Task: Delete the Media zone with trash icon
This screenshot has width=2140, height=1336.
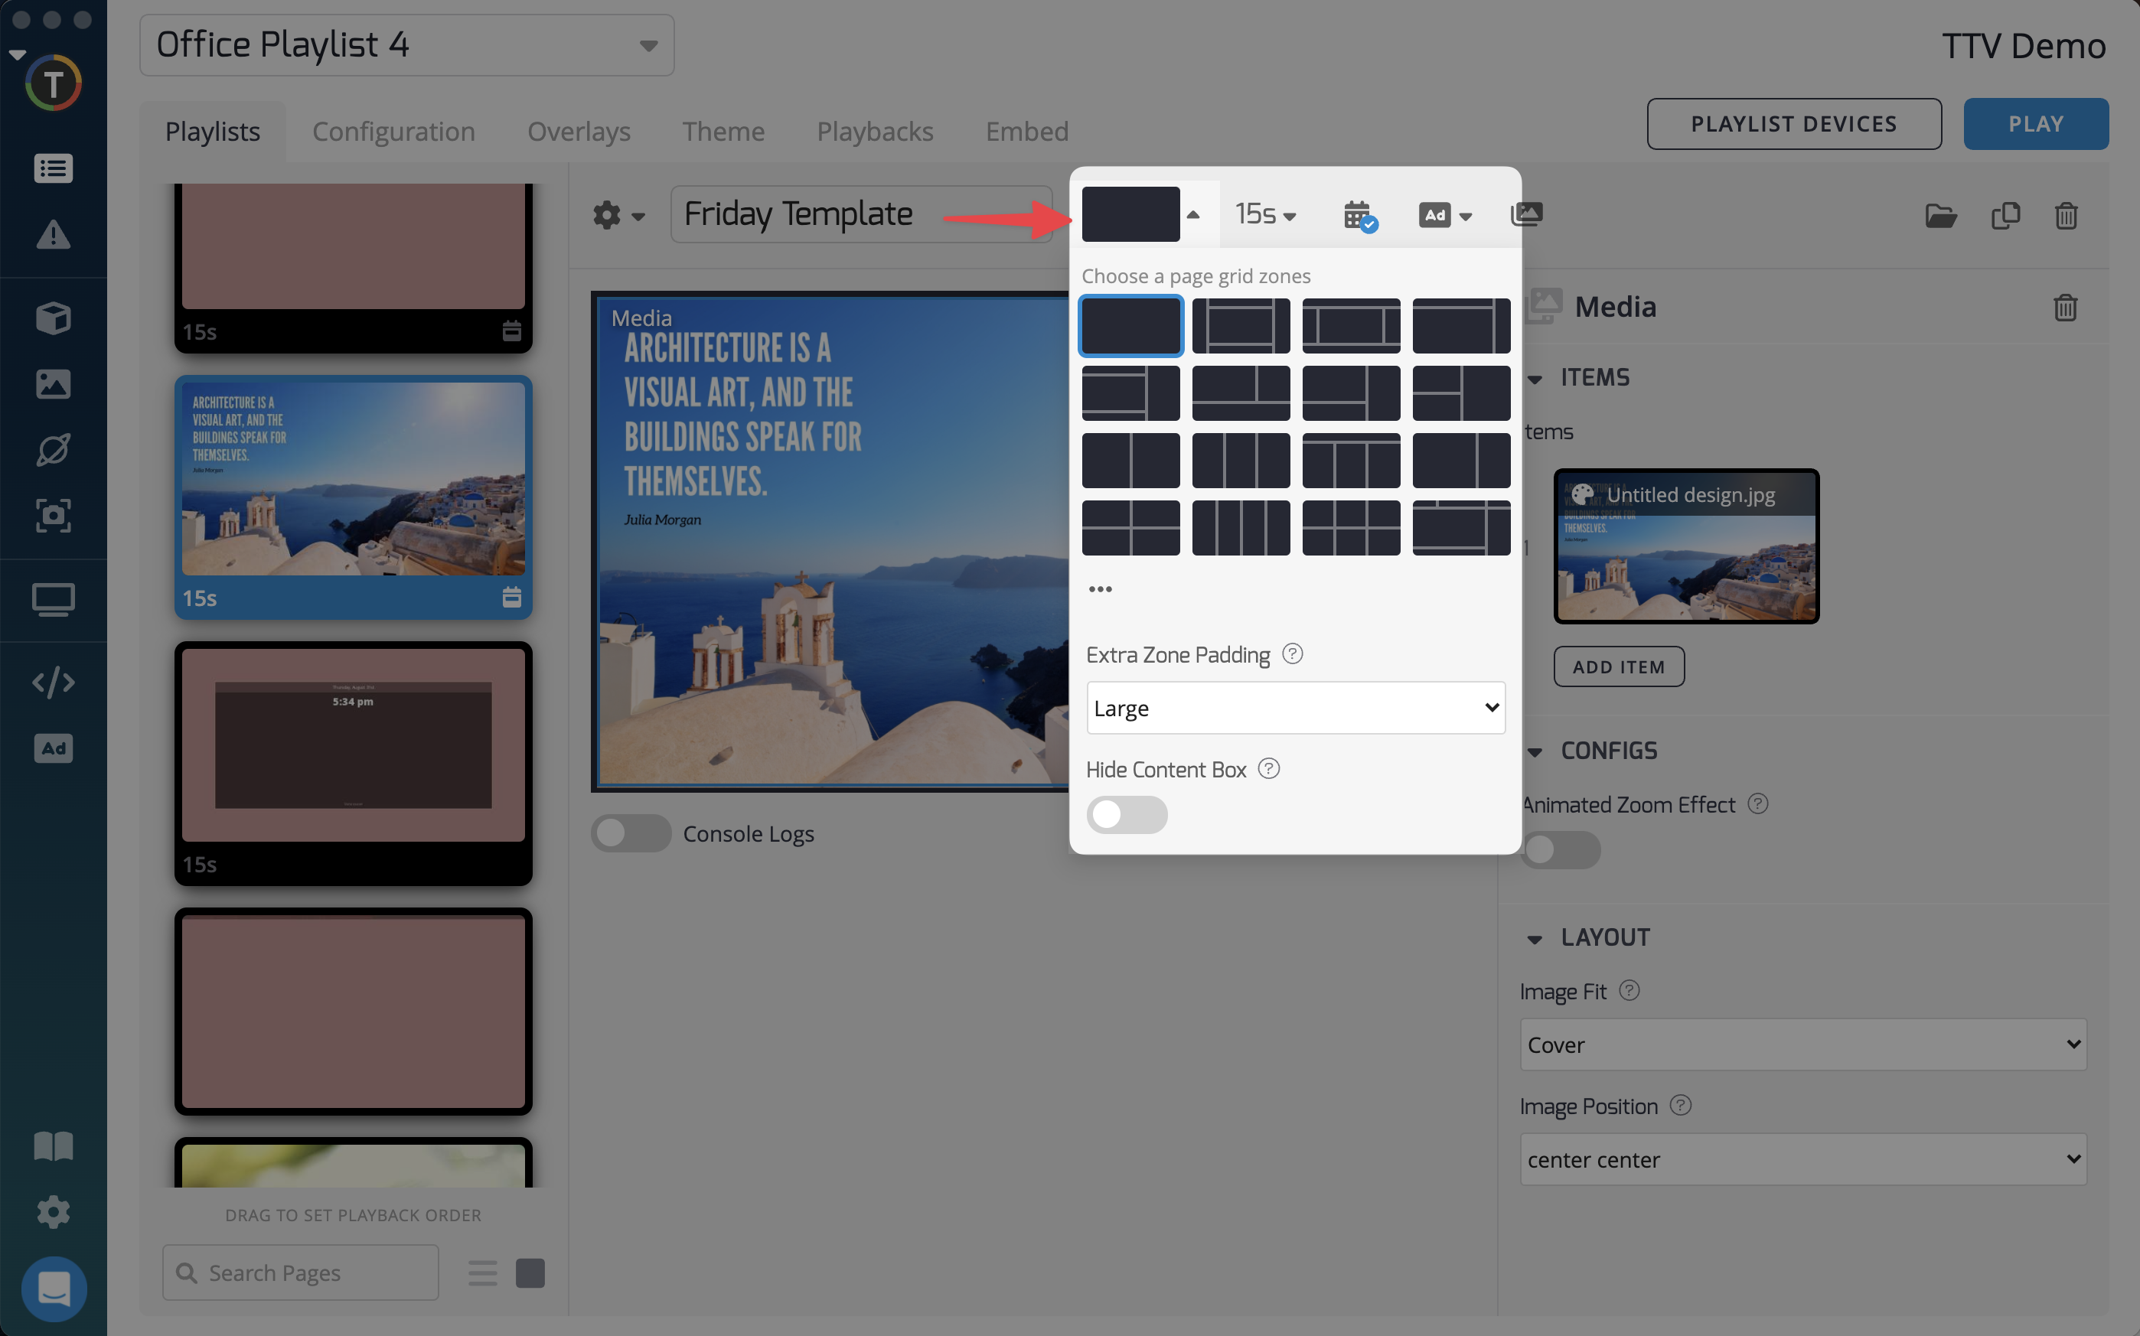Action: (x=2064, y=308)
